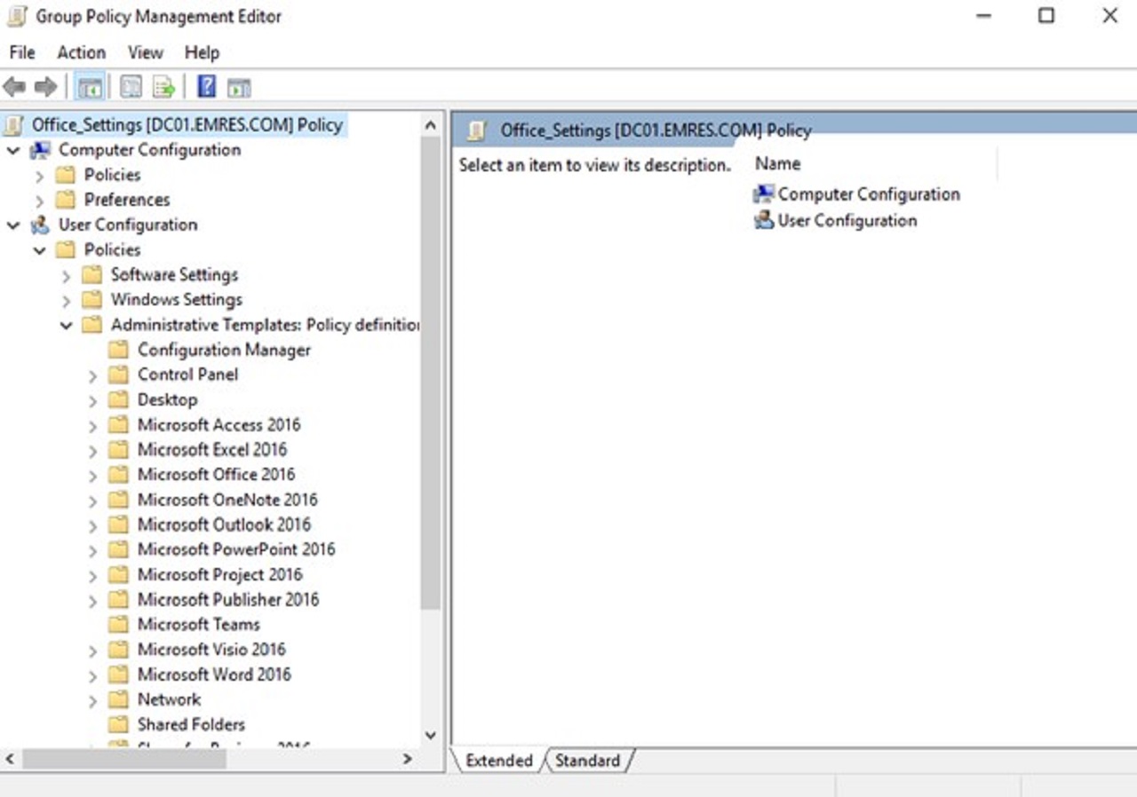1137x797 pixels.
Task: Collapse Policies under User Configuration
Action: (40, 250)
